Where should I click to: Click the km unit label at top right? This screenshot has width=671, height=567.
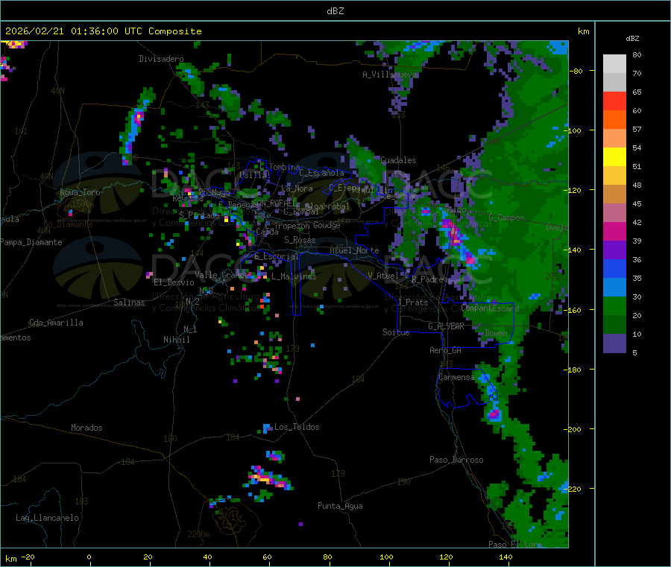tap(583, 31)
